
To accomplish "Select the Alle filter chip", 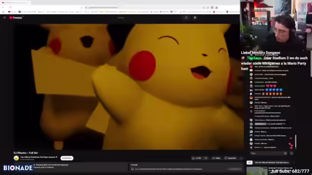I will click(x=250, y=162).
